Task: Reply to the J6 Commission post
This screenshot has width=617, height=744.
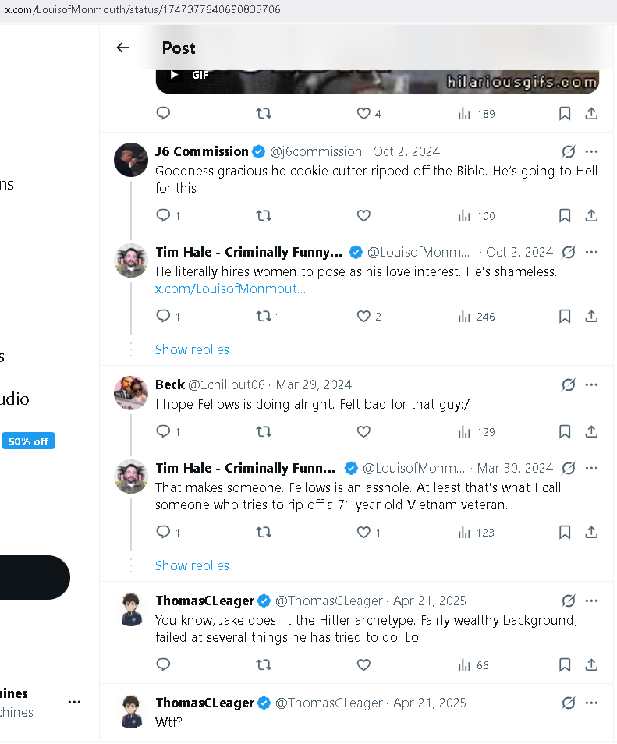Action: click(x=163, y=216)
